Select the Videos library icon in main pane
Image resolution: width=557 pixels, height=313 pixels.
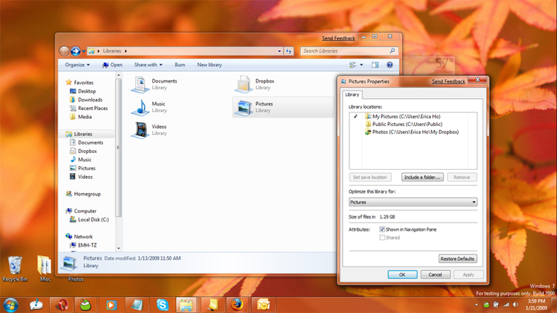tap(140, 130)
